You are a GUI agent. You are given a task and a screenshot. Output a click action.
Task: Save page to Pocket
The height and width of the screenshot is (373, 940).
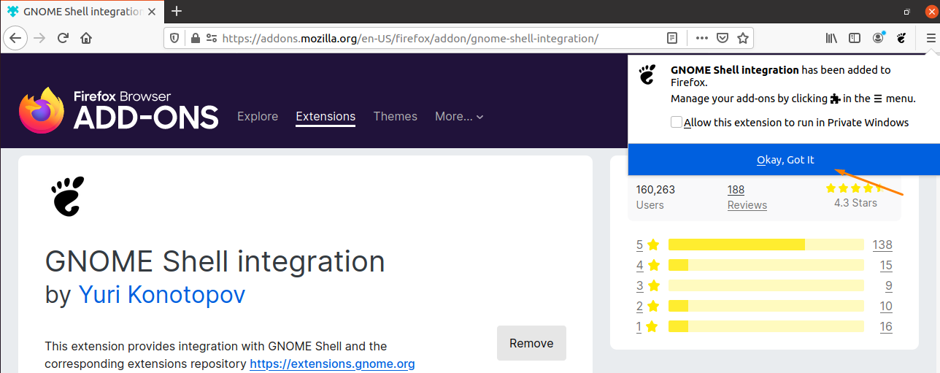(x=722, y=38)
